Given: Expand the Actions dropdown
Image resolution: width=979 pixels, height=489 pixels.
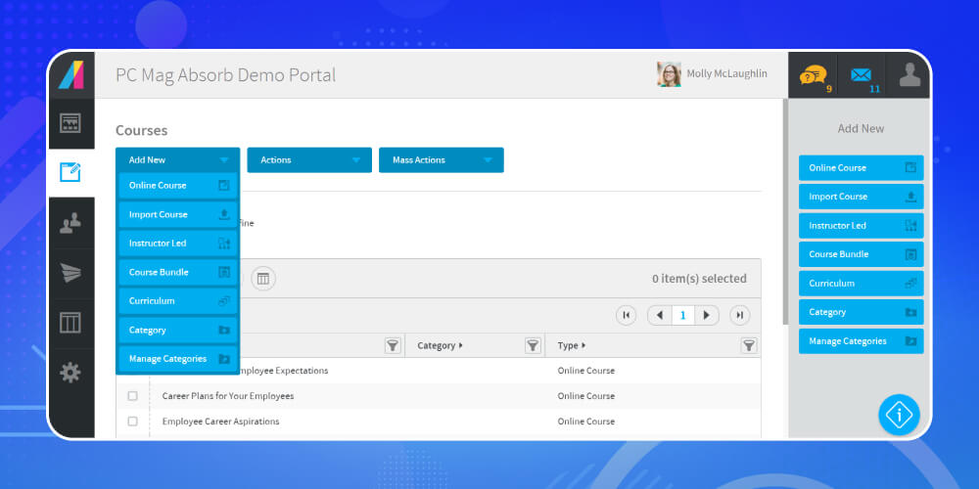Looking at the screenshot, I should click(308, 160).
